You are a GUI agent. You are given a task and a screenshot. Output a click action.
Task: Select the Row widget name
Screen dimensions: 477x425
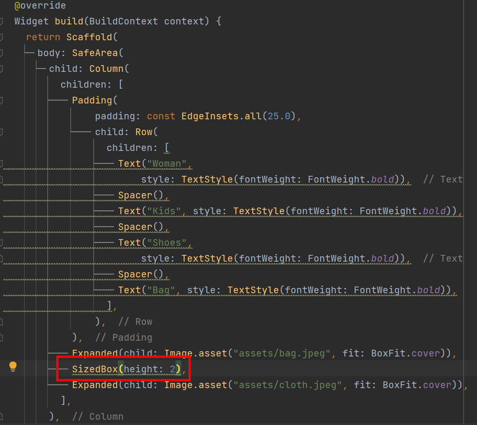click(144, 132)
